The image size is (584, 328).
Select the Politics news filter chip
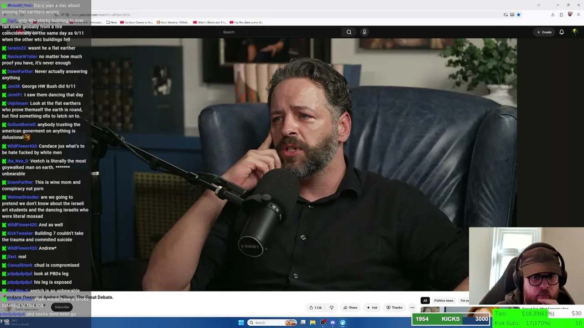[443, 301]
